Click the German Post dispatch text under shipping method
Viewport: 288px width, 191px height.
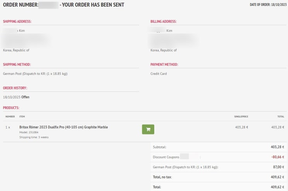[35, 74]
